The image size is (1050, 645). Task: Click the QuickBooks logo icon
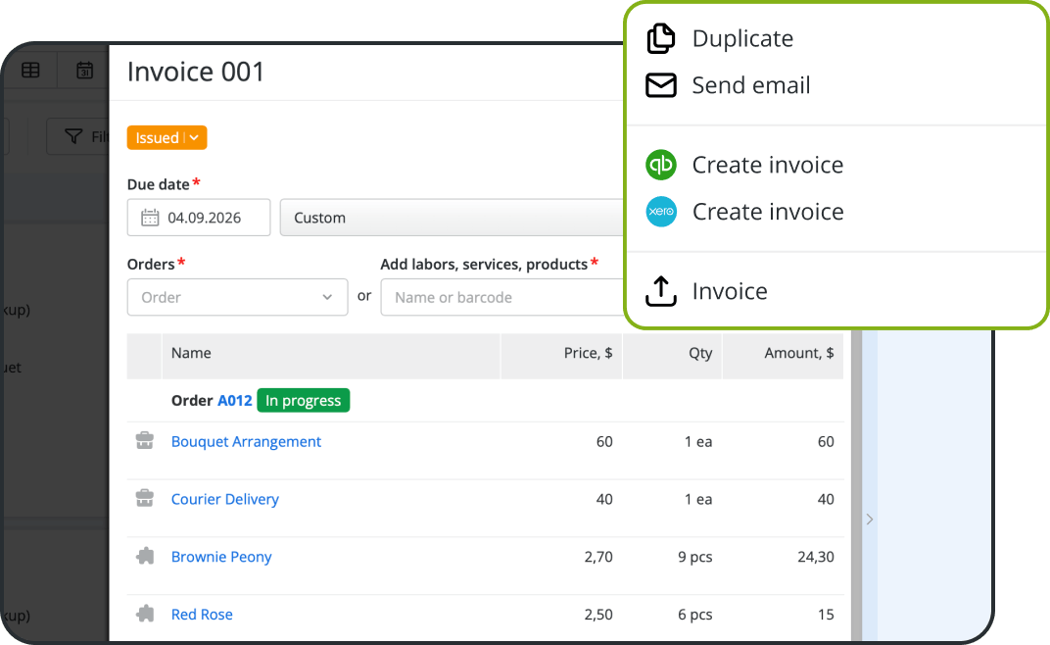[x=661, y=165]
